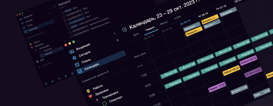Viewport: 273px width, 106px height.
Task: Open the purple Анализ 09:10 event
Action: [x=248, y=61]
